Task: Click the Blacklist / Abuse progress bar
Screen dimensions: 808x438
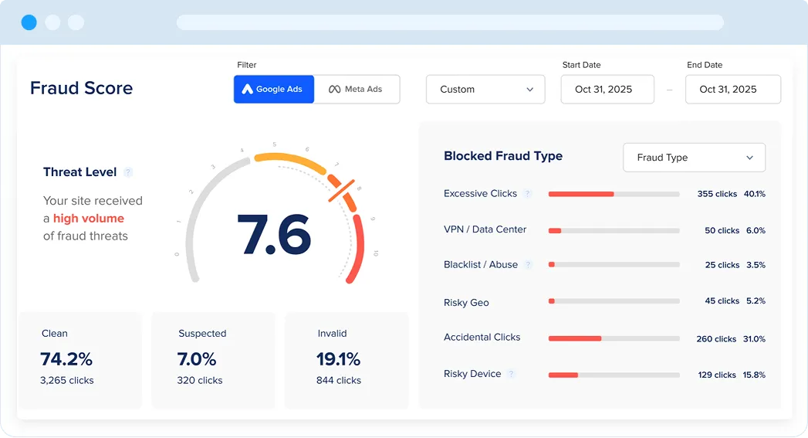Action: (614, 265)
